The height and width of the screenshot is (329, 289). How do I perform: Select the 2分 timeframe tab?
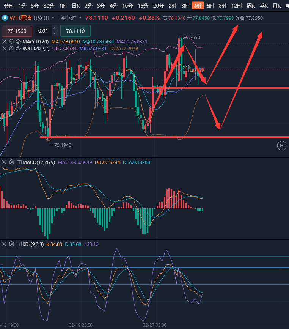coord(88,6)
